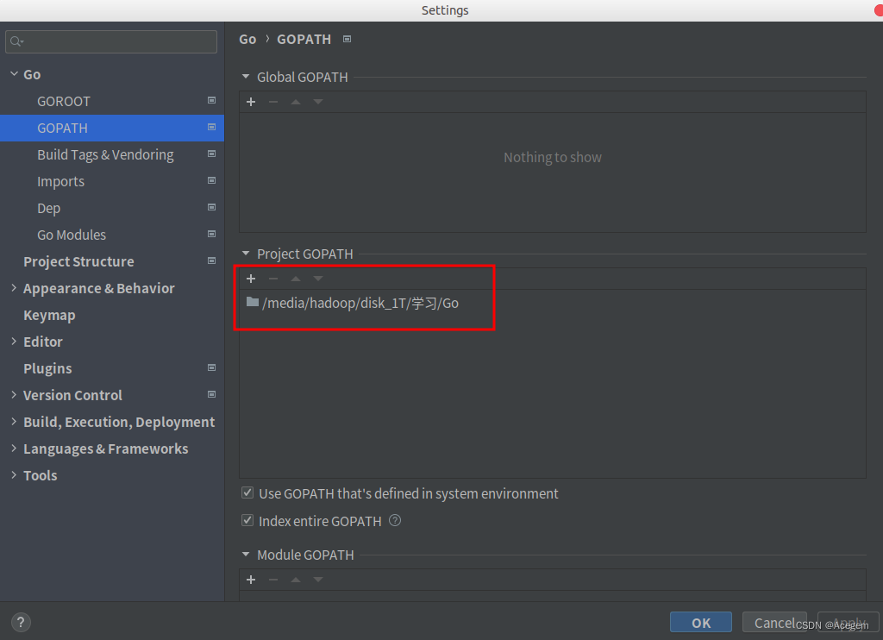Click move-up arrow in Module GOPATH toolbar
This screenshot has width=883, height=640.
coord(296,580)
